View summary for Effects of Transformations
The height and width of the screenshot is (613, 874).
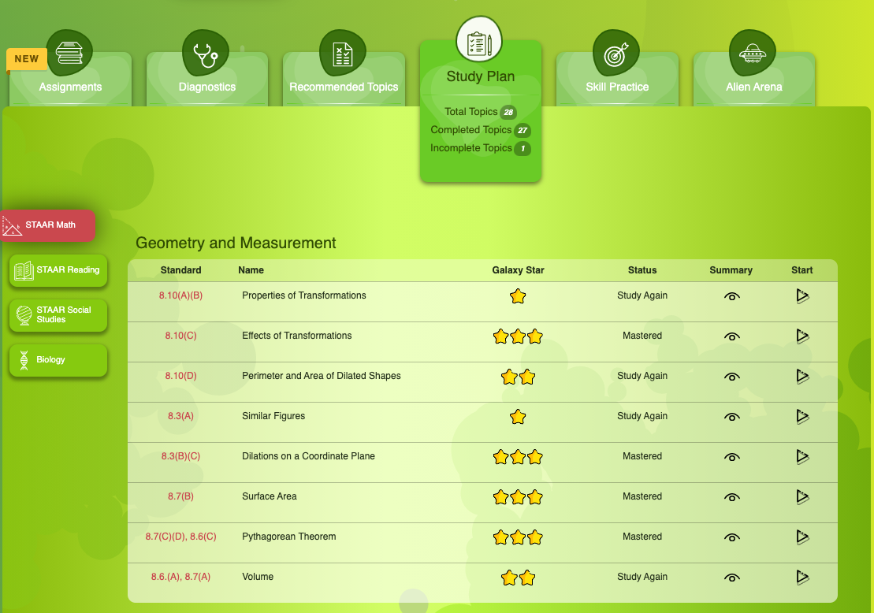tap(732, 336)
